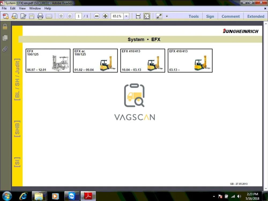Open the Help menu
This screenshot has width=268, height=201.
click(x=48, y=8)
